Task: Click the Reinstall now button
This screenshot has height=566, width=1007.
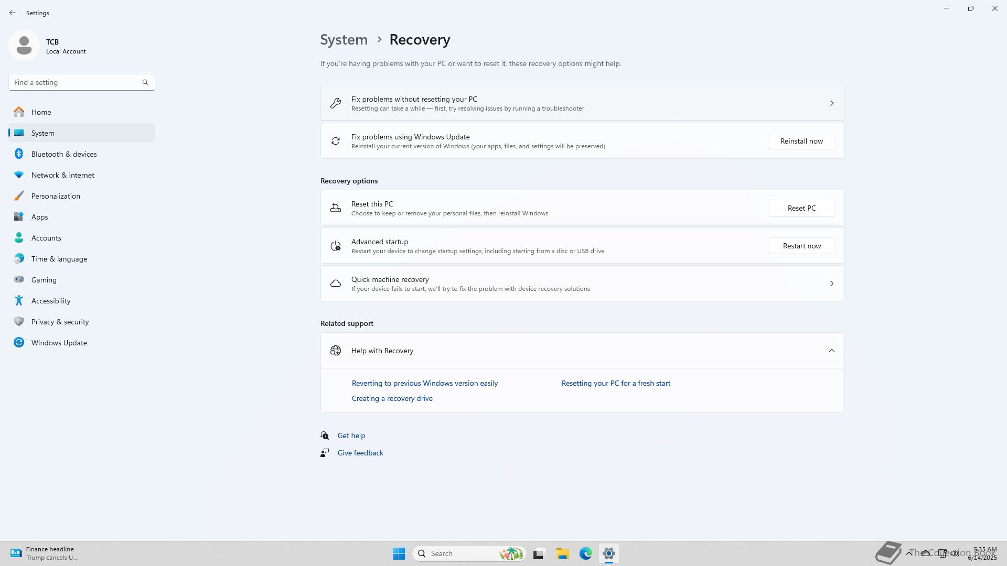Action: [x=801, y=141]
